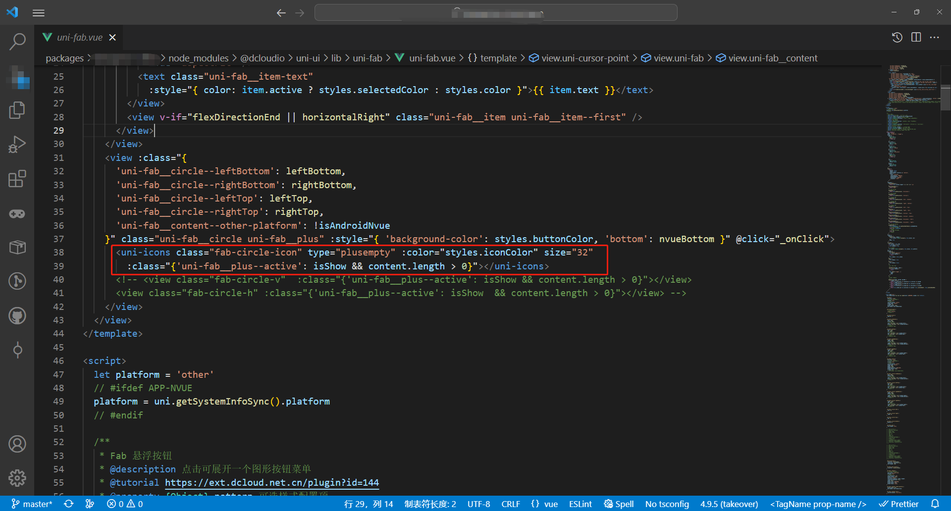
Task: Open the More Actions ellipsis menu
Action: click(x=935, y=37)
